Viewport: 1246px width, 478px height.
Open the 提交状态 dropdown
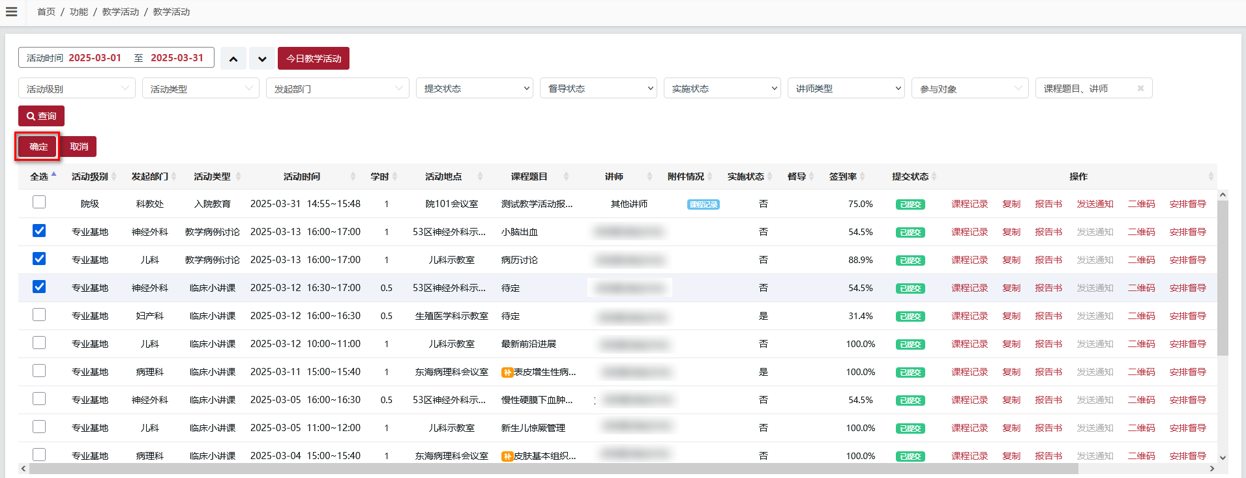[x=475, y=89]
